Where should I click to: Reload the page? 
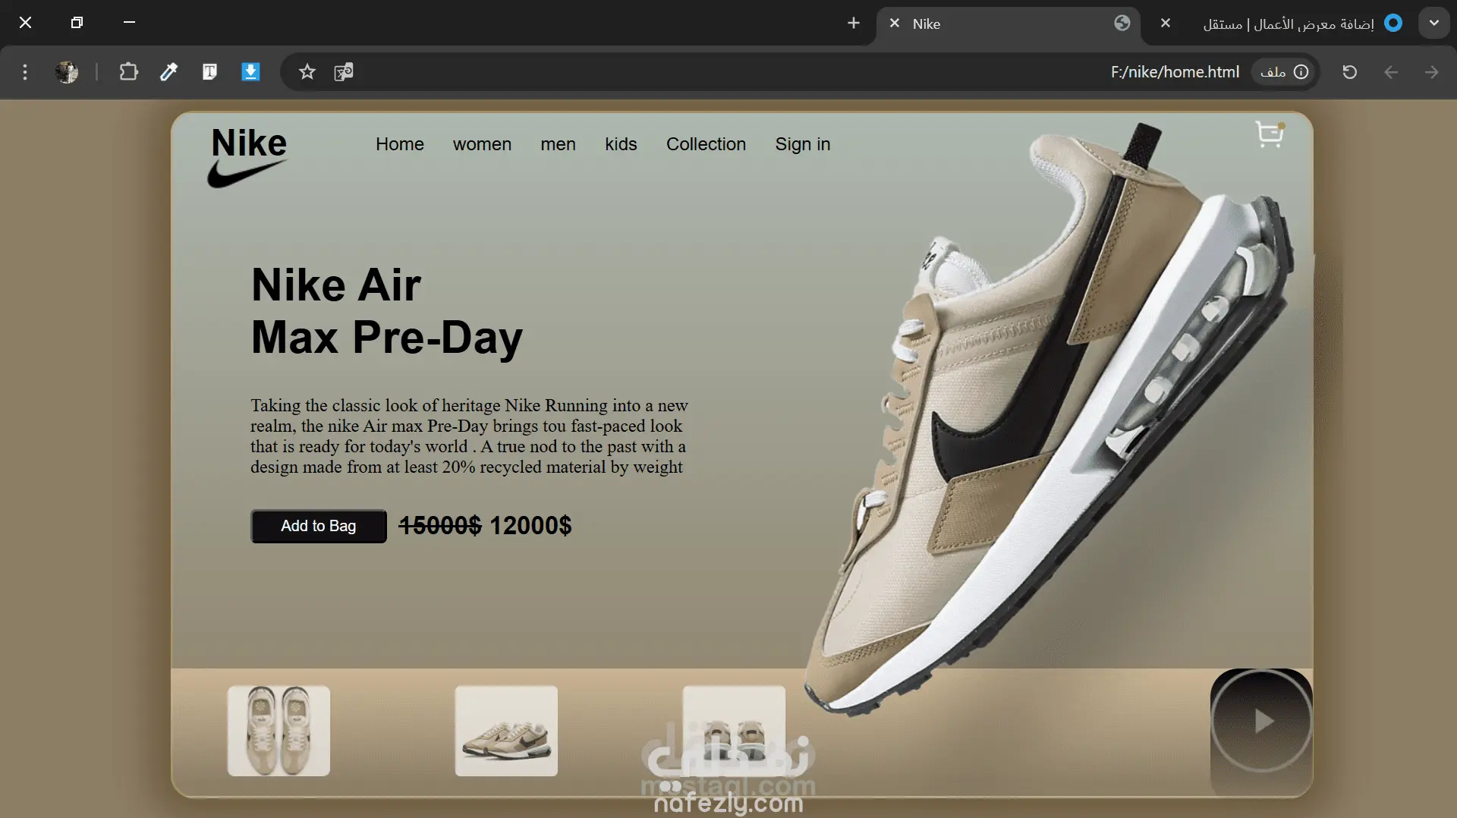click(1349, 72)
